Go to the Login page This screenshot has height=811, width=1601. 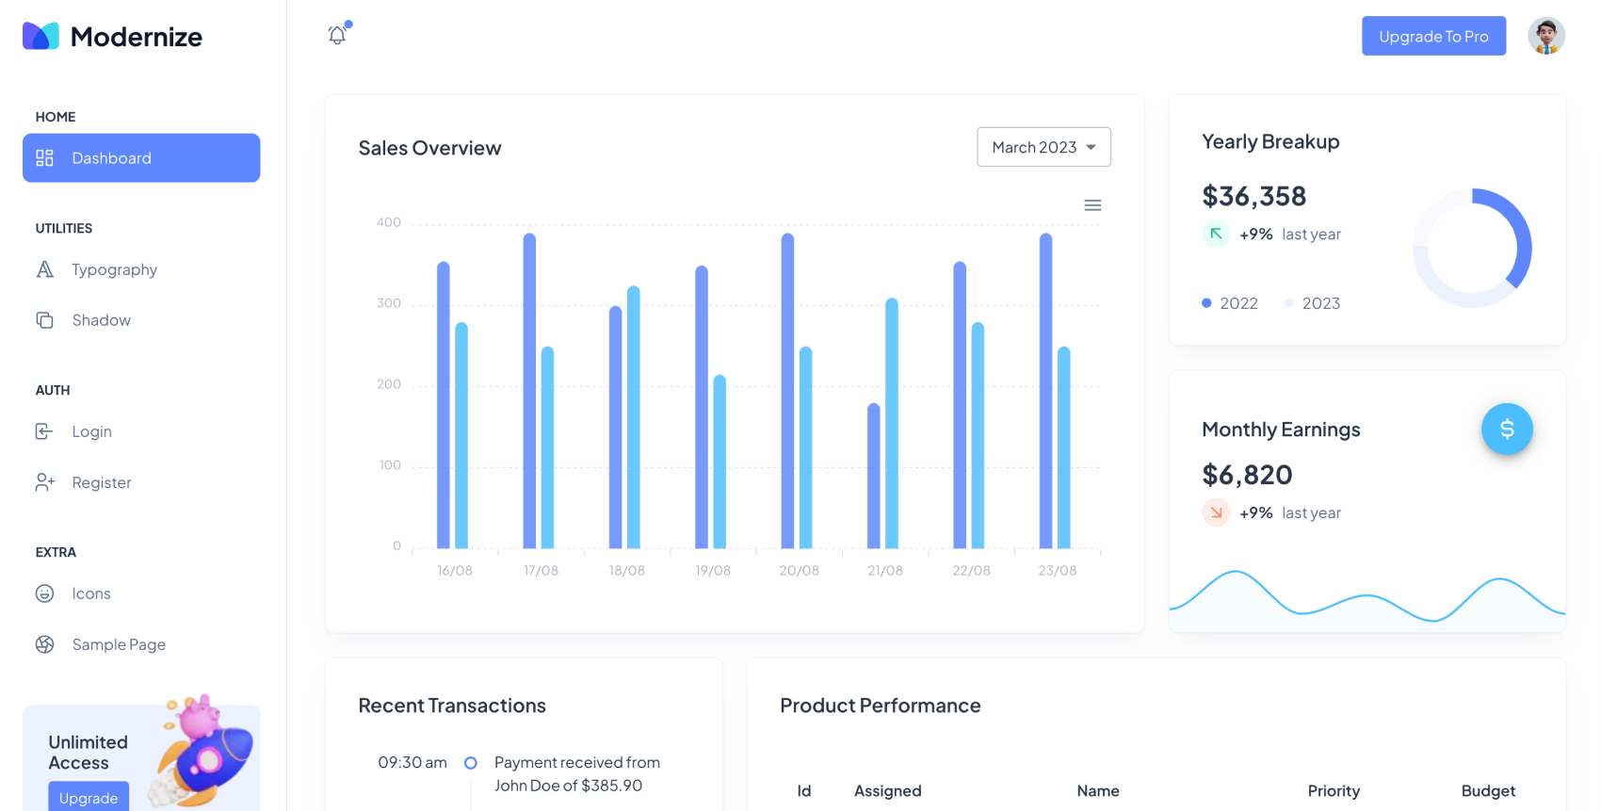(91, 431)
